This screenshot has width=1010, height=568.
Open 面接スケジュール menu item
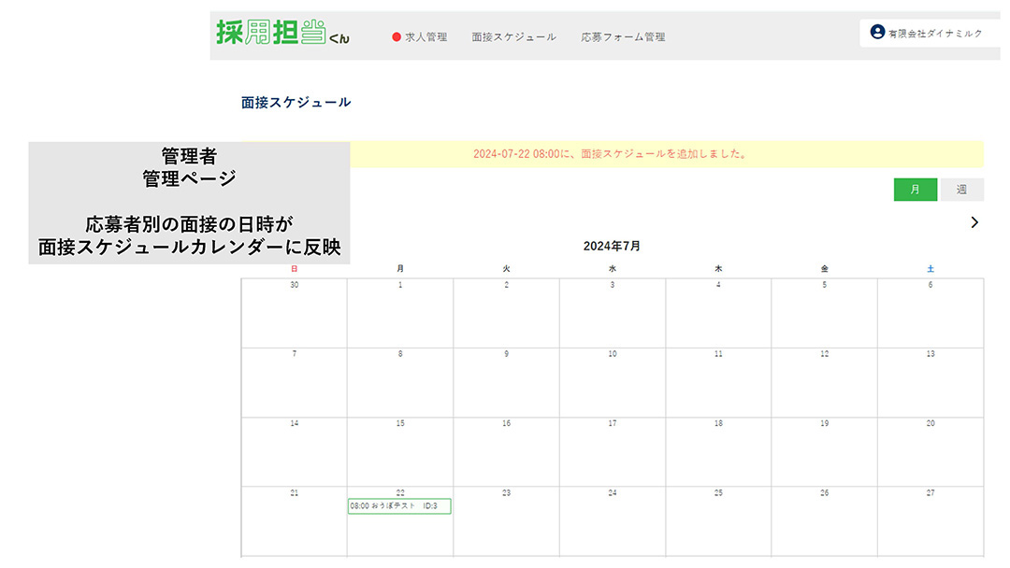coord(513,37)
